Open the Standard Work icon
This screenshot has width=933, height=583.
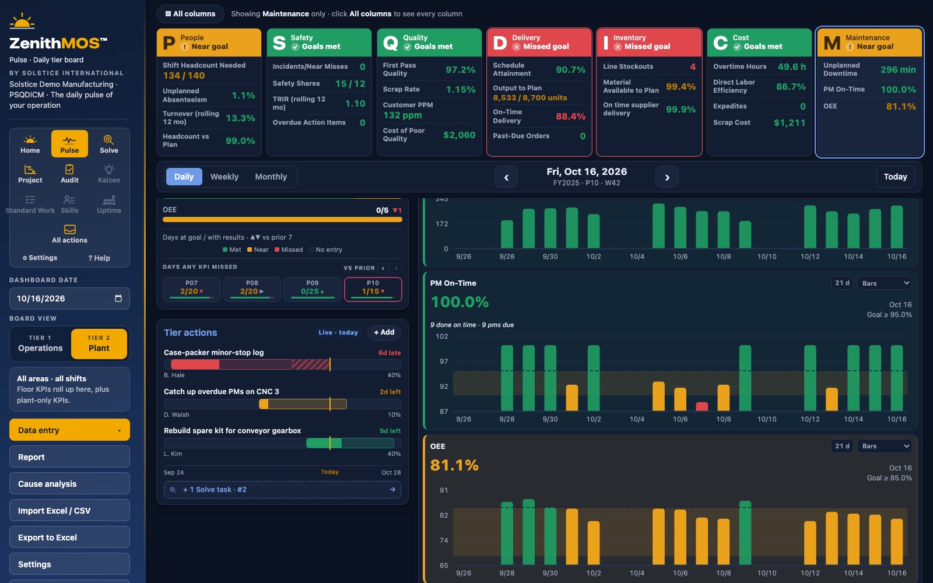click(x=30, y=204)
